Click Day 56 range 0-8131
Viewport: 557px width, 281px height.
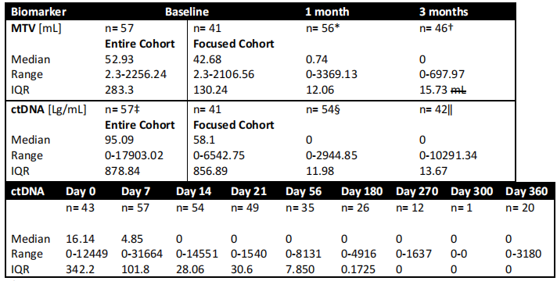pos(304,254)
